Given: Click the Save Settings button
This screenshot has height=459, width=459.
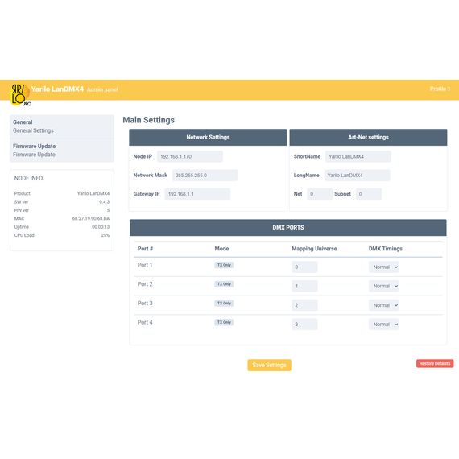Looking at the screenshot, I should [x=269, y=365].
